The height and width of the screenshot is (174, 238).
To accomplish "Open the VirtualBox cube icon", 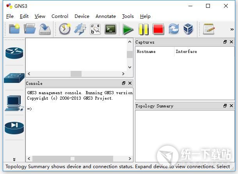I will click(188, 29).
